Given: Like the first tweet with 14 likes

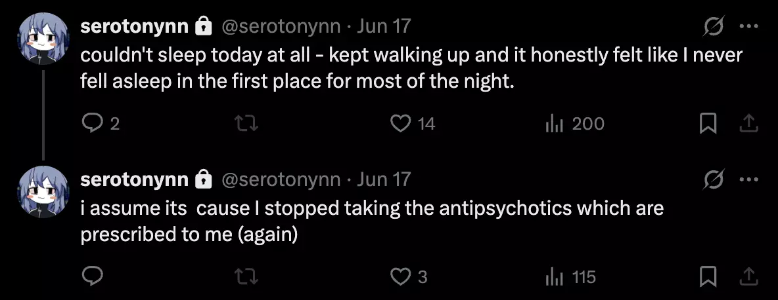Looking at the screenshot, I should pos(400,123).
